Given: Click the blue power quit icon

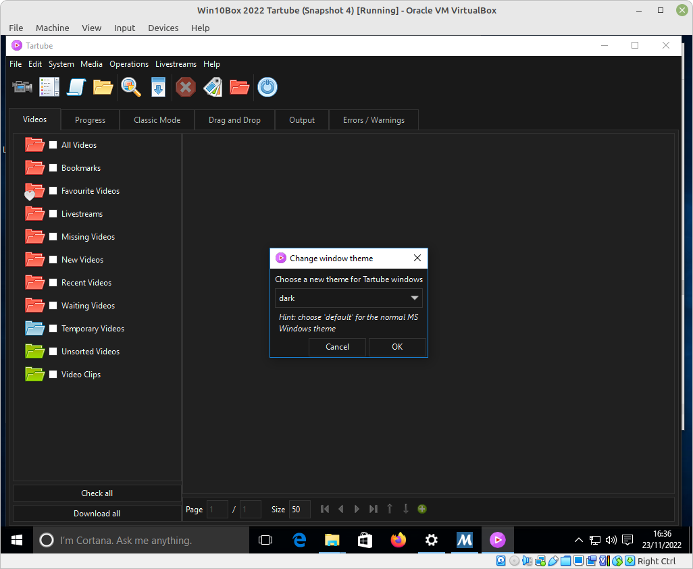Looking at the screenshot, I should [x=267, y=87].
